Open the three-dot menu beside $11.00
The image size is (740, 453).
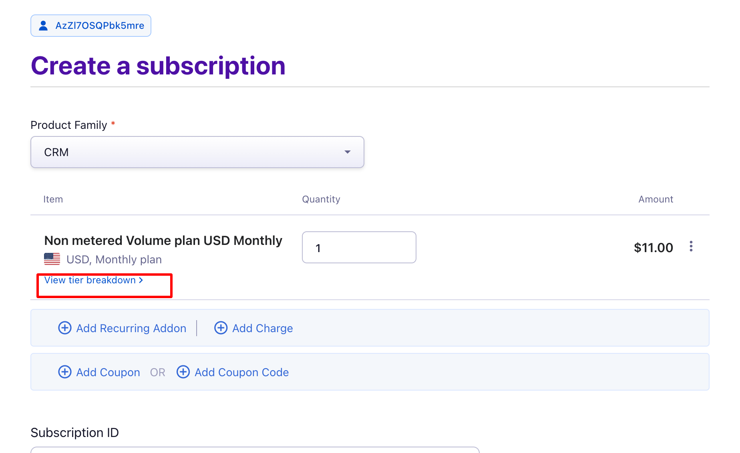click(x=691, y=247)
